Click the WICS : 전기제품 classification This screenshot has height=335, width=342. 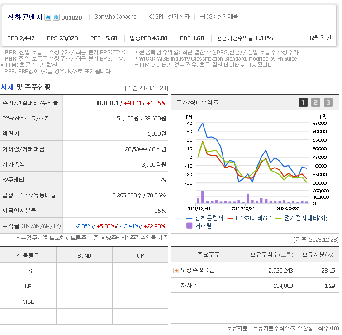click(x=219, y=17)
